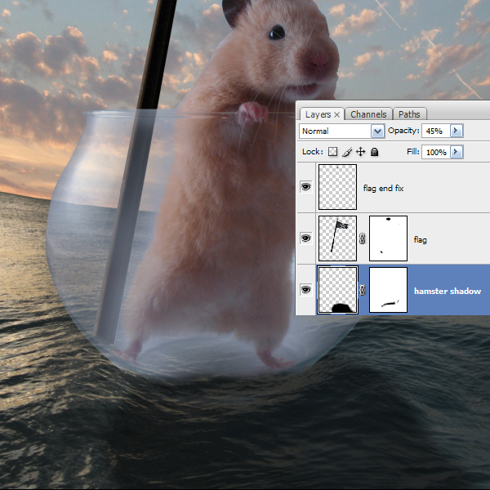The image size is (490, 490).
Task: Click the flag layer mask link icon
Action: (363, 238)
